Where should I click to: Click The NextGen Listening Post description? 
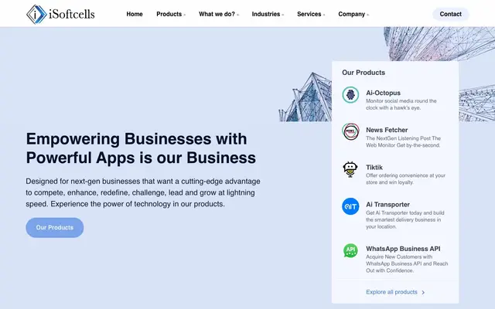click(403, 141)
